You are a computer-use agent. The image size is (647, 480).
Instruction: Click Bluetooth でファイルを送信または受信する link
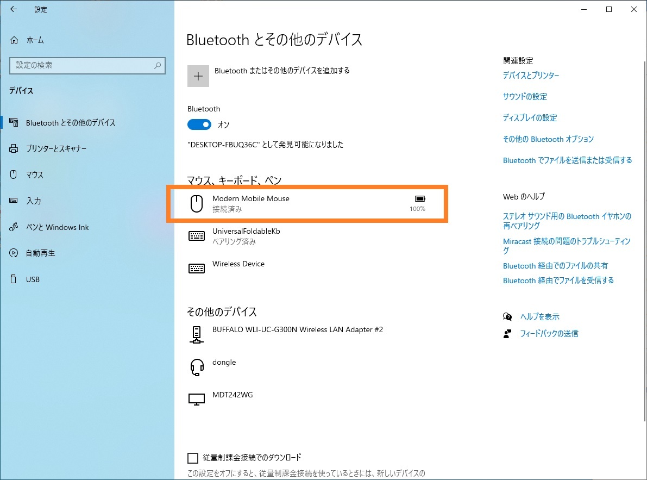click(567, 160)
